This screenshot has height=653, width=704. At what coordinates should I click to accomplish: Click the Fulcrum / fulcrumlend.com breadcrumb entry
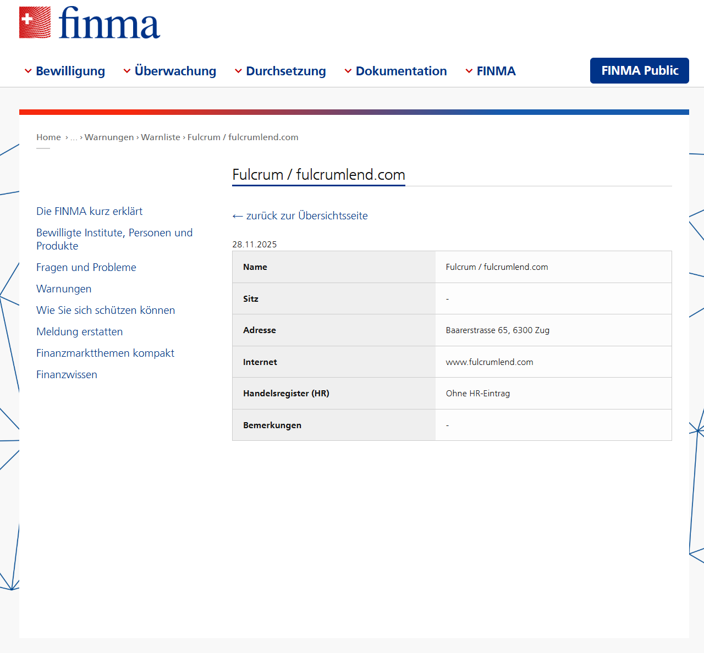click(243, 137)
